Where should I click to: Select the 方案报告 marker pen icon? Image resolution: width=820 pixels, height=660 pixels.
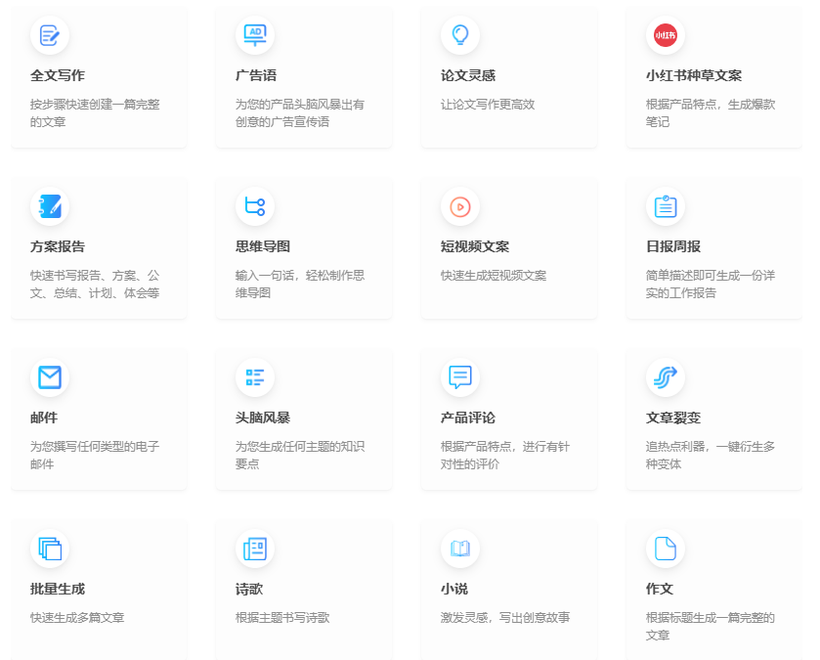click(51, 206)
